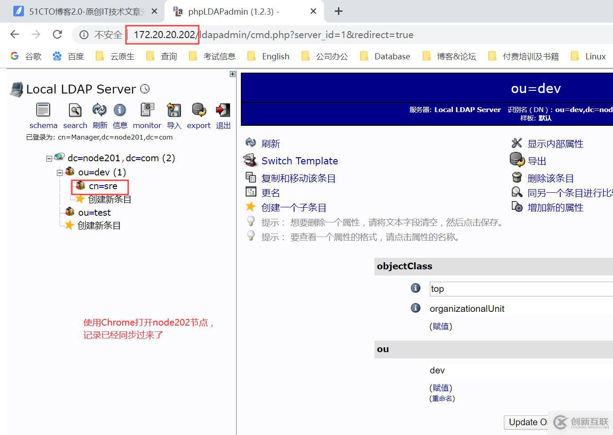Viewport: 613px width, 435px height.
Task: Click the trash icon for 删除该条目
Action: click(517, 178)
